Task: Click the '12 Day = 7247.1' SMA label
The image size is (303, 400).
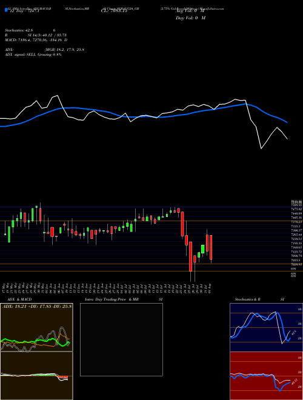Action: click(24, 12)
